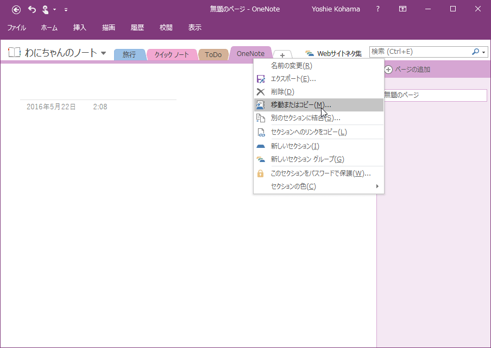Screen dimensions: 491x348
Task: Create a new section with plus tab
Action: click(282, 55)
